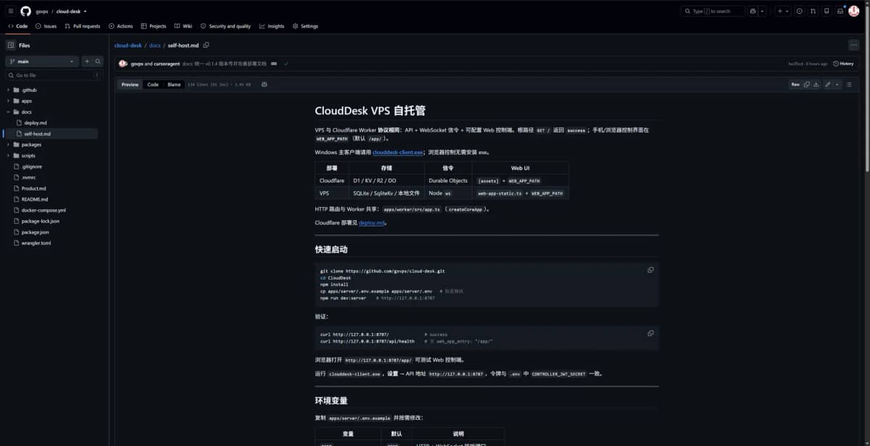Screen dimensions: 870x446
Task: Download raw file icon
Action: pyautogui.click(x=816, y=85)
